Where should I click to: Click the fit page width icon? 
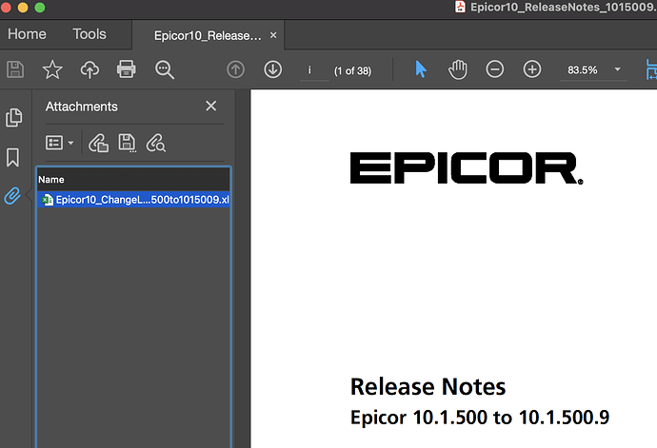[651, 69]
